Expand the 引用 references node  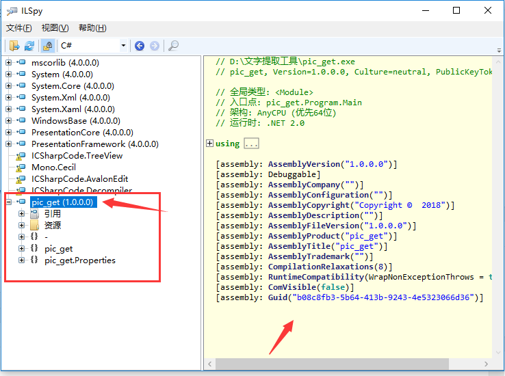click(x=22, y=214)
